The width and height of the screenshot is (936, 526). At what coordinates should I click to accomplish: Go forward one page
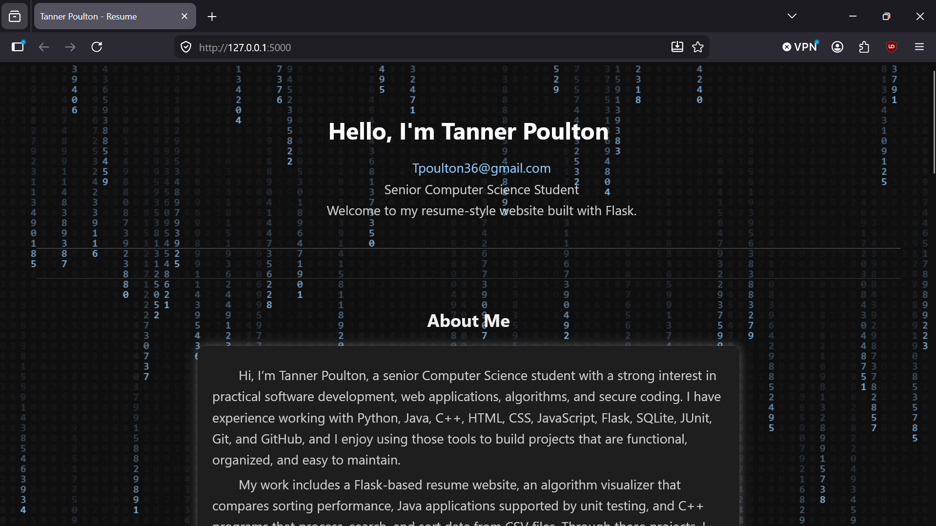click(x=70, y=47)
